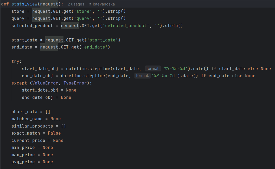
Task: Click the matched_name variable
Action: 27,119
